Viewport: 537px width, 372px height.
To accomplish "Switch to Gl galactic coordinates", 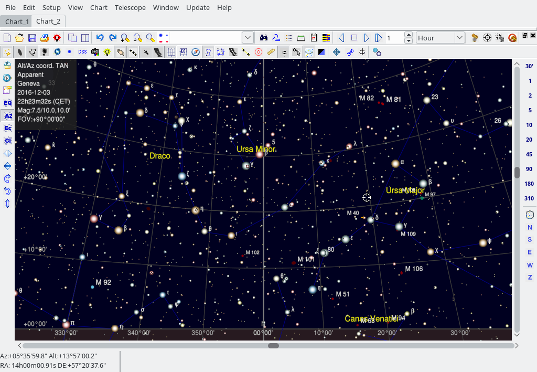I will tap(7, 141).
